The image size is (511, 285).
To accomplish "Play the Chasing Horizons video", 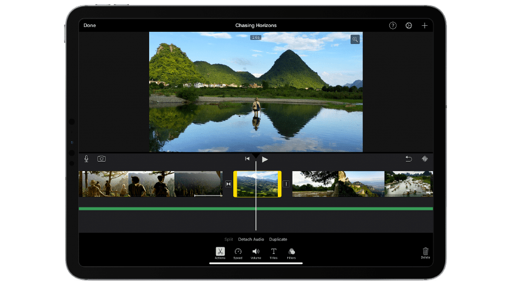I will 265,159.
